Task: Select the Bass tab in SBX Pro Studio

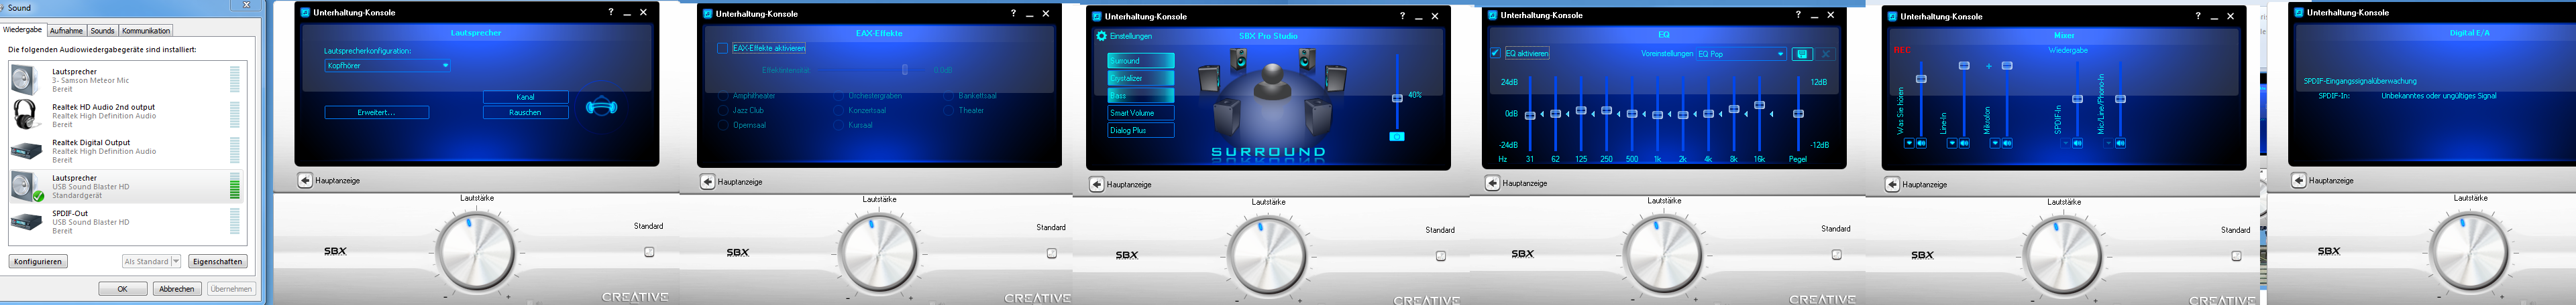Action: 1140,96
